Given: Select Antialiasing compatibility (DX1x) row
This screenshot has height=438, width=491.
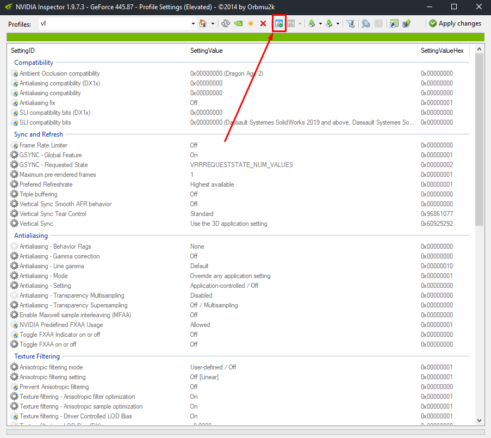Looking at the screenshot, I should [x=60, y=83].
